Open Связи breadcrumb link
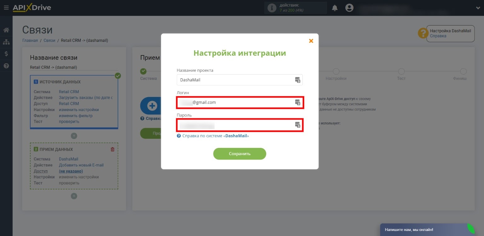The height and width of the screenshot is (236, 484). coord(49,40)
